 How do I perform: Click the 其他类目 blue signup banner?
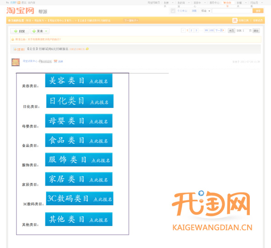(x=79, y=219)
